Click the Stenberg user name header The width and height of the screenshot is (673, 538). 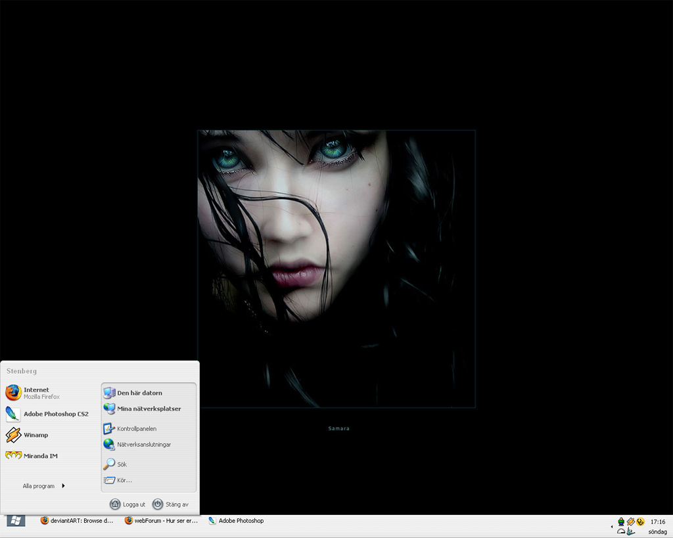click(22, 371)
